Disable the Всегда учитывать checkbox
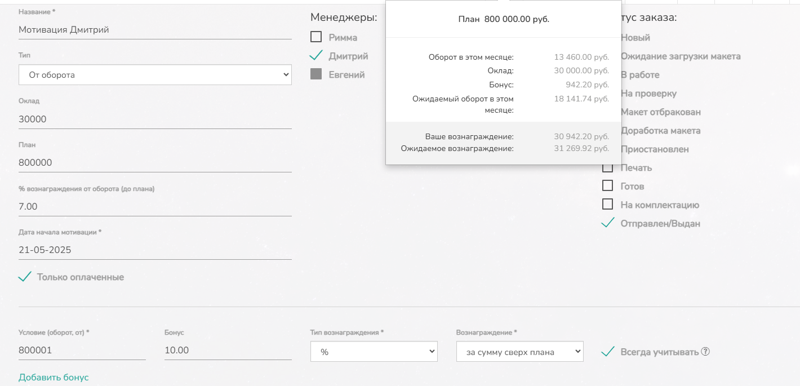 click(607, 352)
